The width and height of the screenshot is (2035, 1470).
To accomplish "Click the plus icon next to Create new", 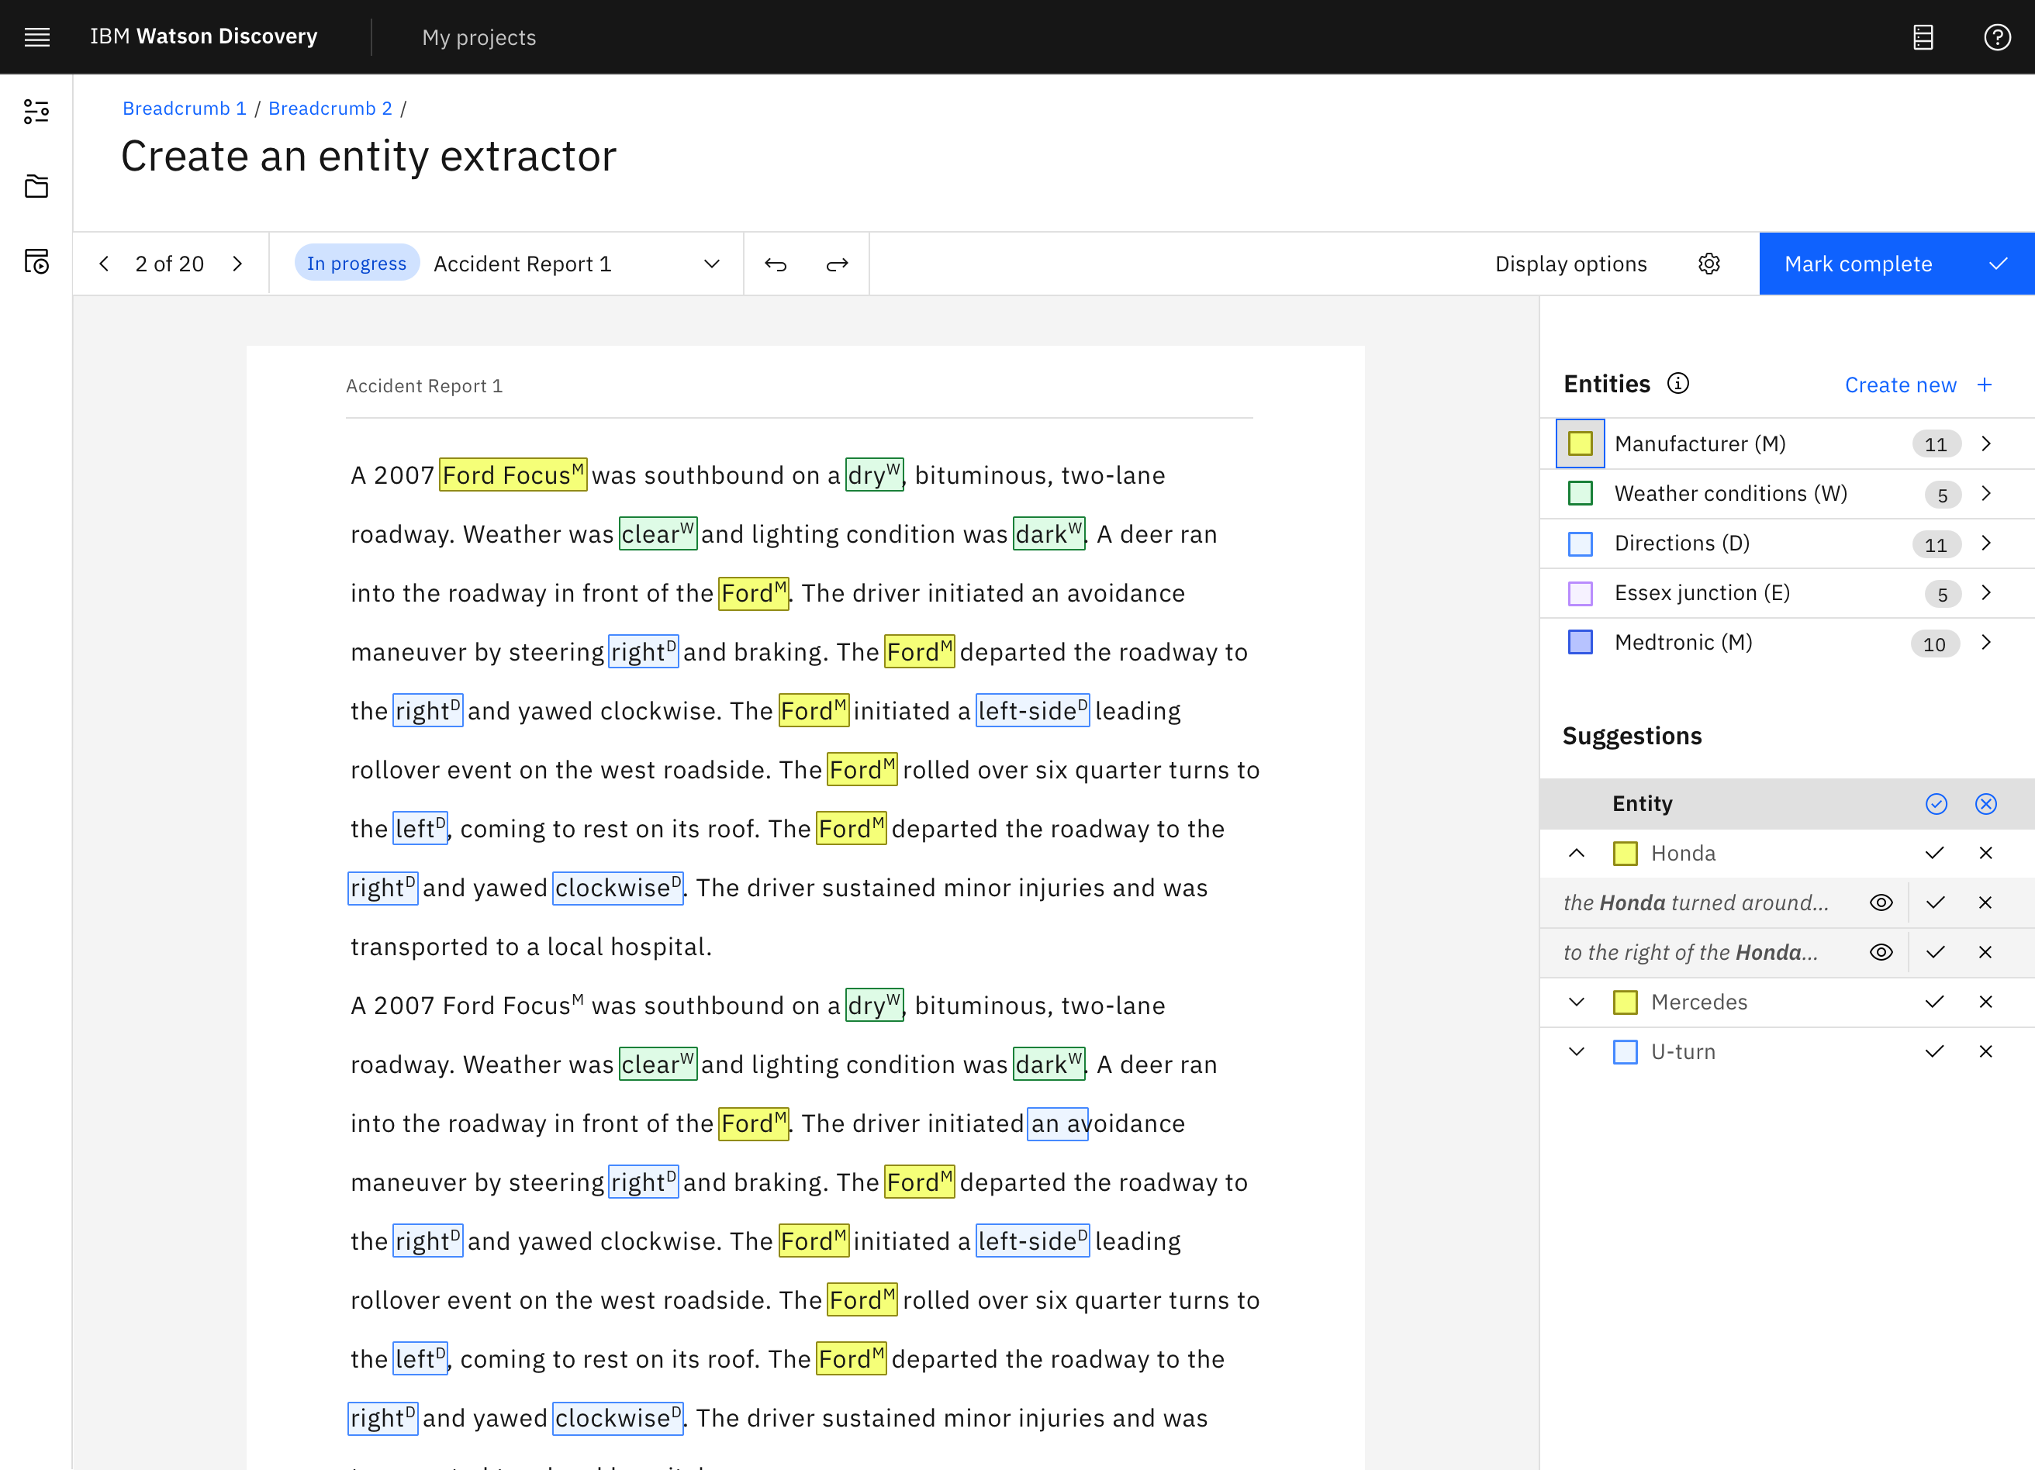I will coord(1984,385).
